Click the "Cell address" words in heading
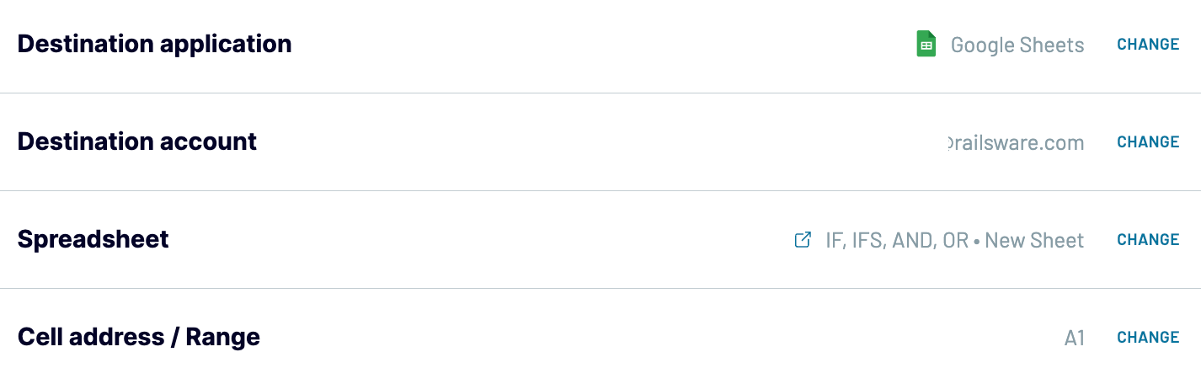Image resolution: width=1201 pixels, height=384 pixels. pos(90,337)
